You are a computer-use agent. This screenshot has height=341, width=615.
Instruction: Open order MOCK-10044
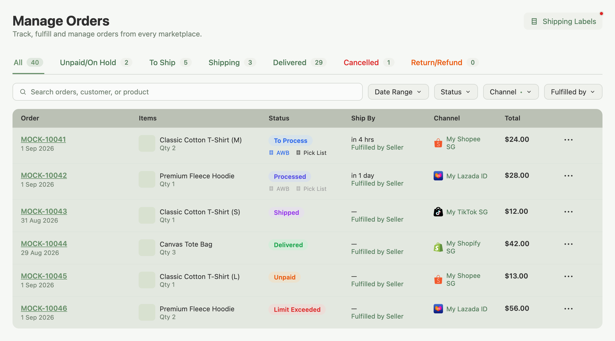[44, 244]
